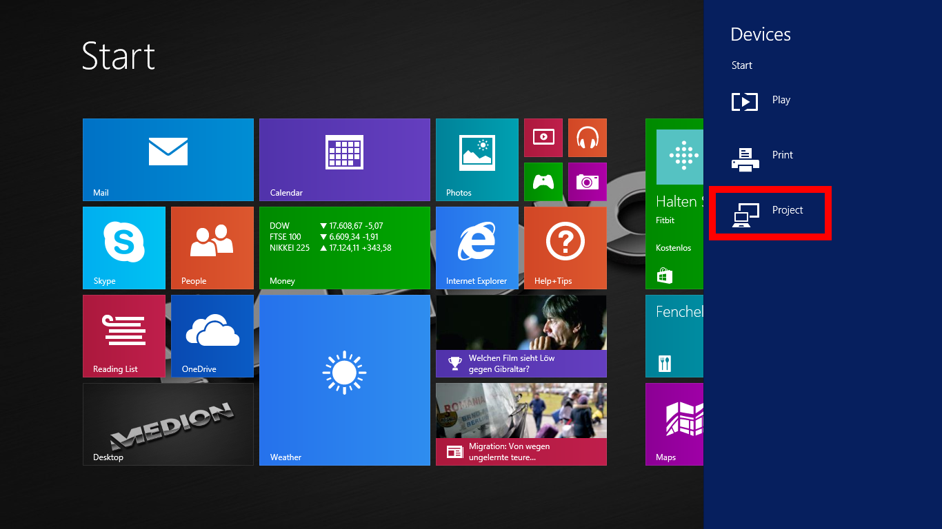Open the Video app small tile

[543, 138]
